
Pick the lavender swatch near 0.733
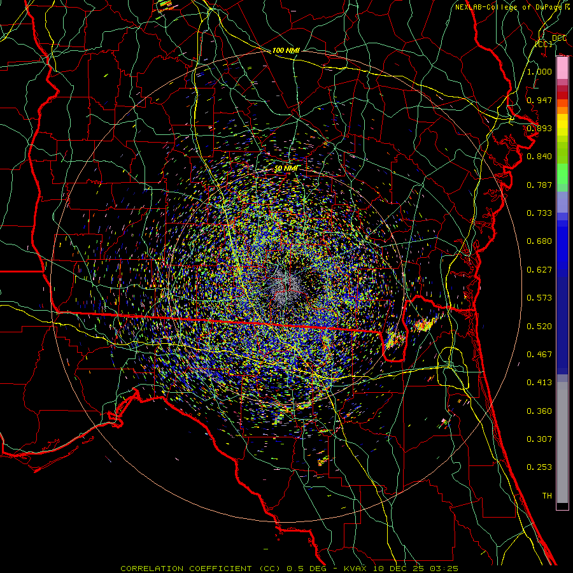click(562, 202)
